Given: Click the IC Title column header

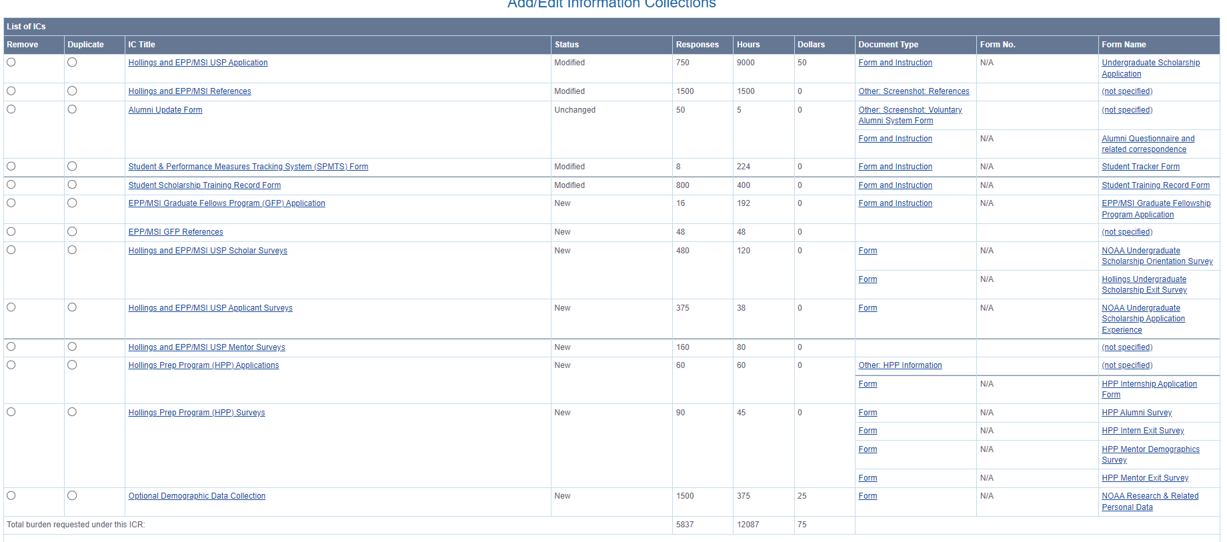Looking at the screenshot, I should click(141, 45).
